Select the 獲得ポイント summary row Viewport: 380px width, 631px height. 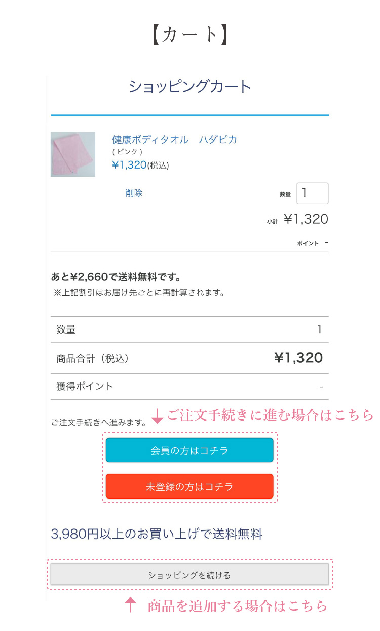[189, 386]
